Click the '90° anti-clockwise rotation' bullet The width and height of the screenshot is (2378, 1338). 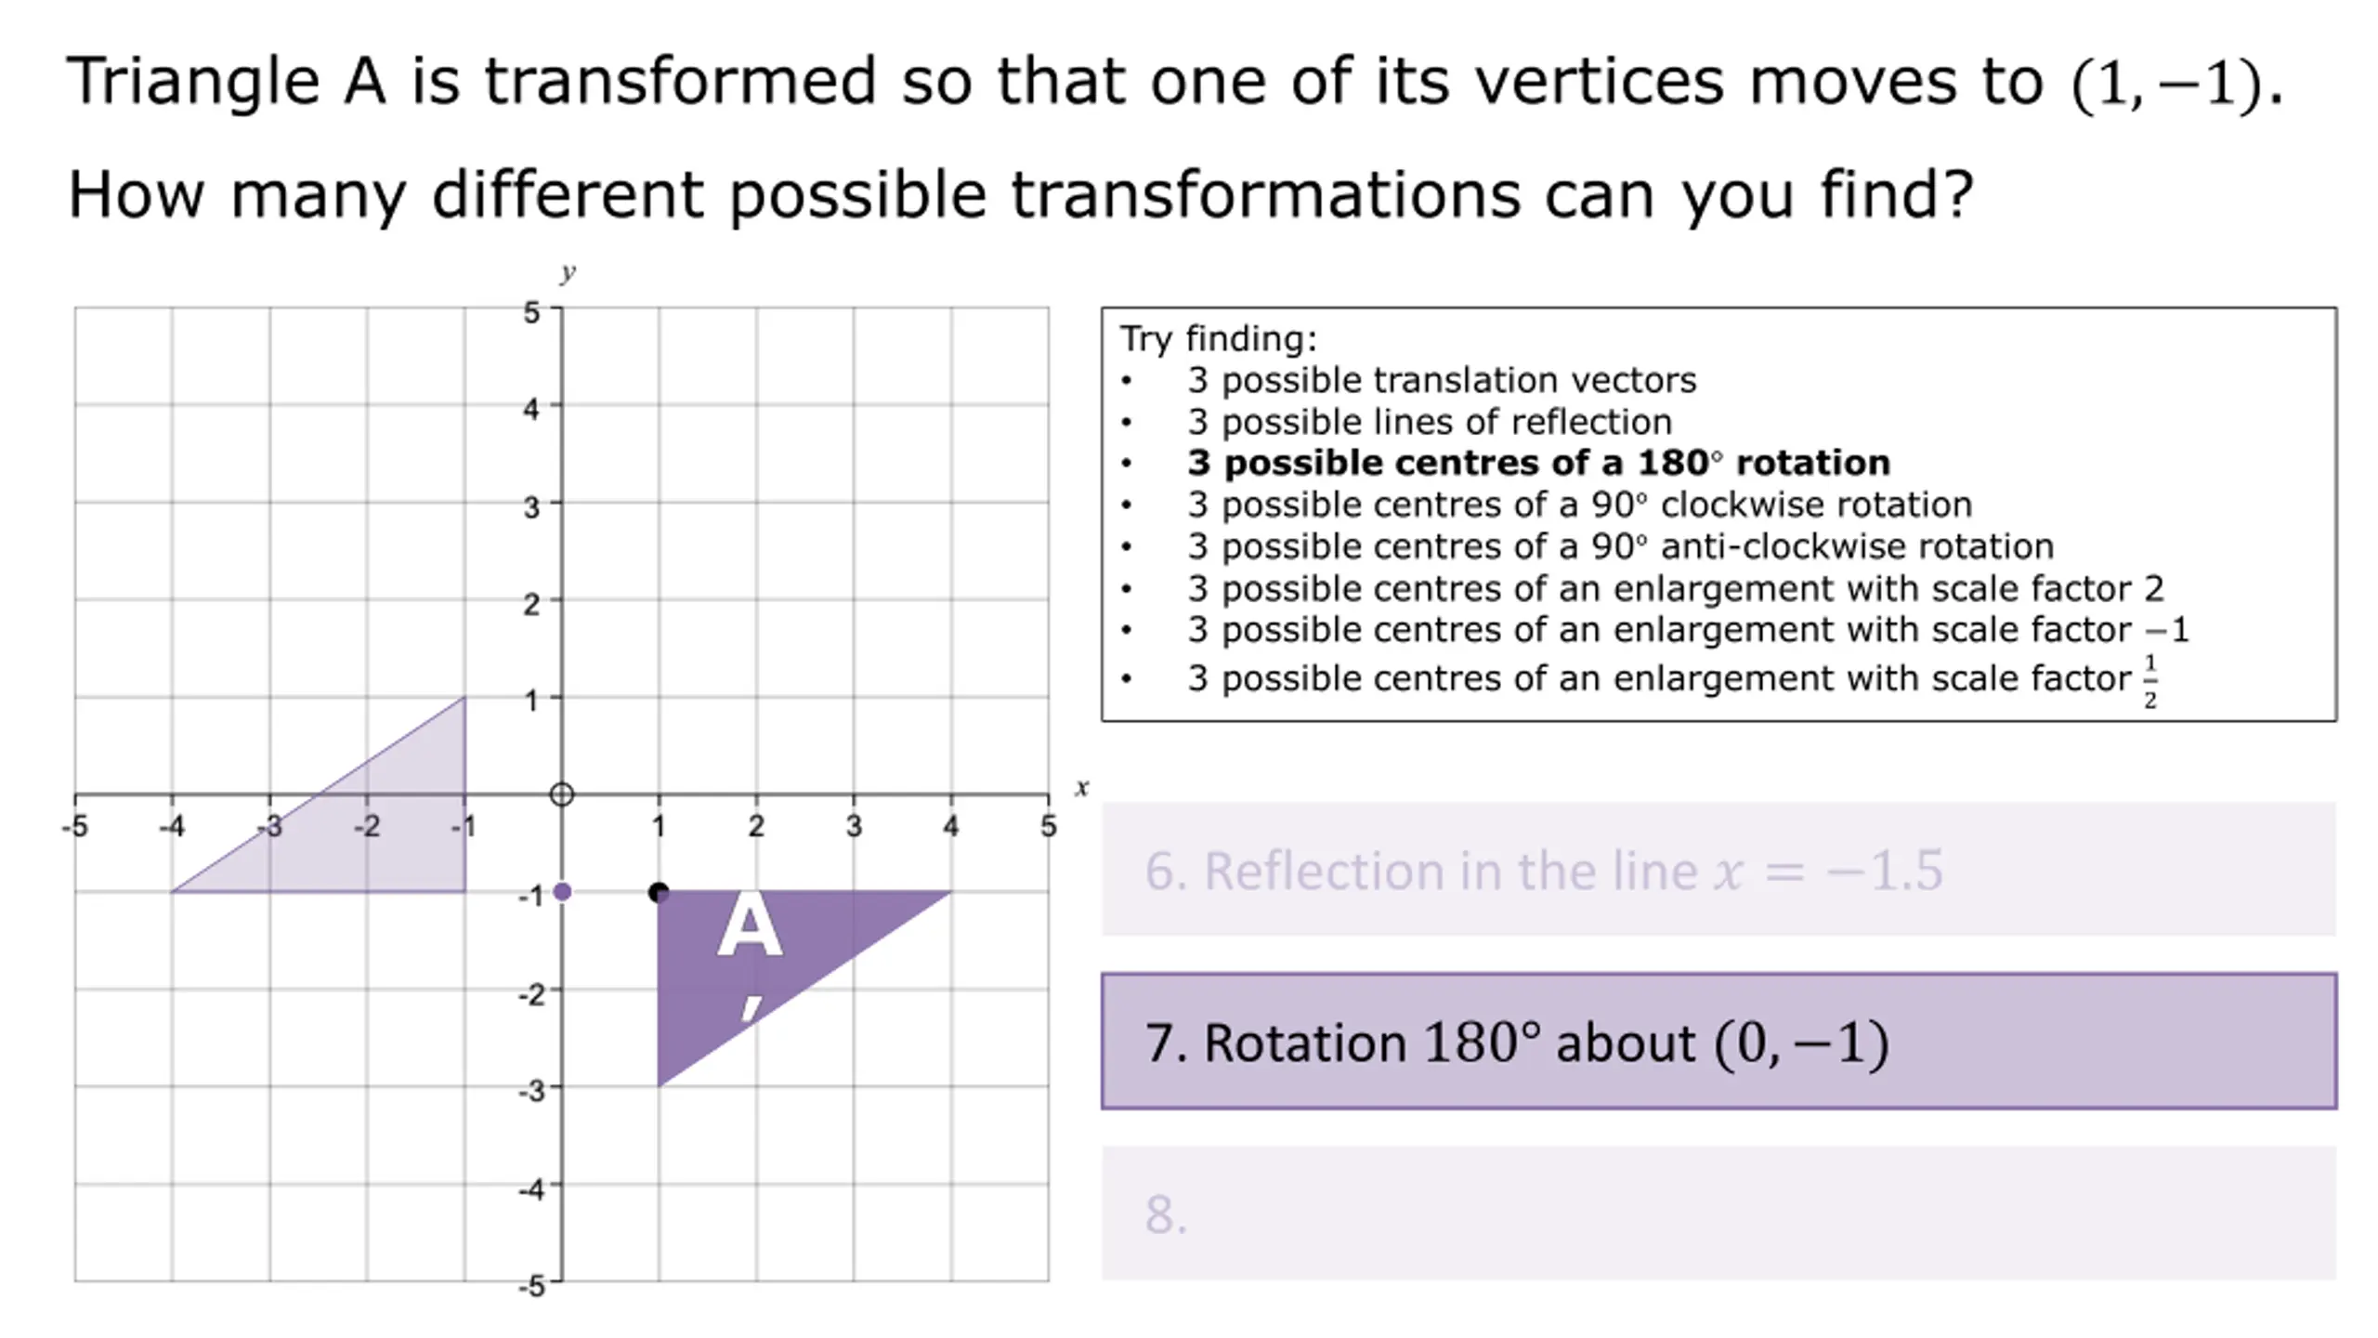tap(1620, 546)
